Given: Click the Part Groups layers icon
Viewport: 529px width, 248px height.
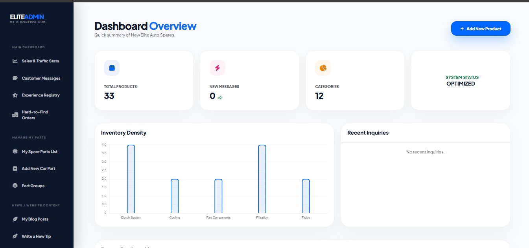Looking at the screenshot, I should pyautogui.click(x=15, y=186).
